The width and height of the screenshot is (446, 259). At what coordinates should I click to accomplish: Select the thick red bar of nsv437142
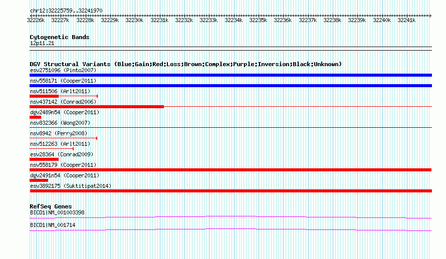click(97, 107)
